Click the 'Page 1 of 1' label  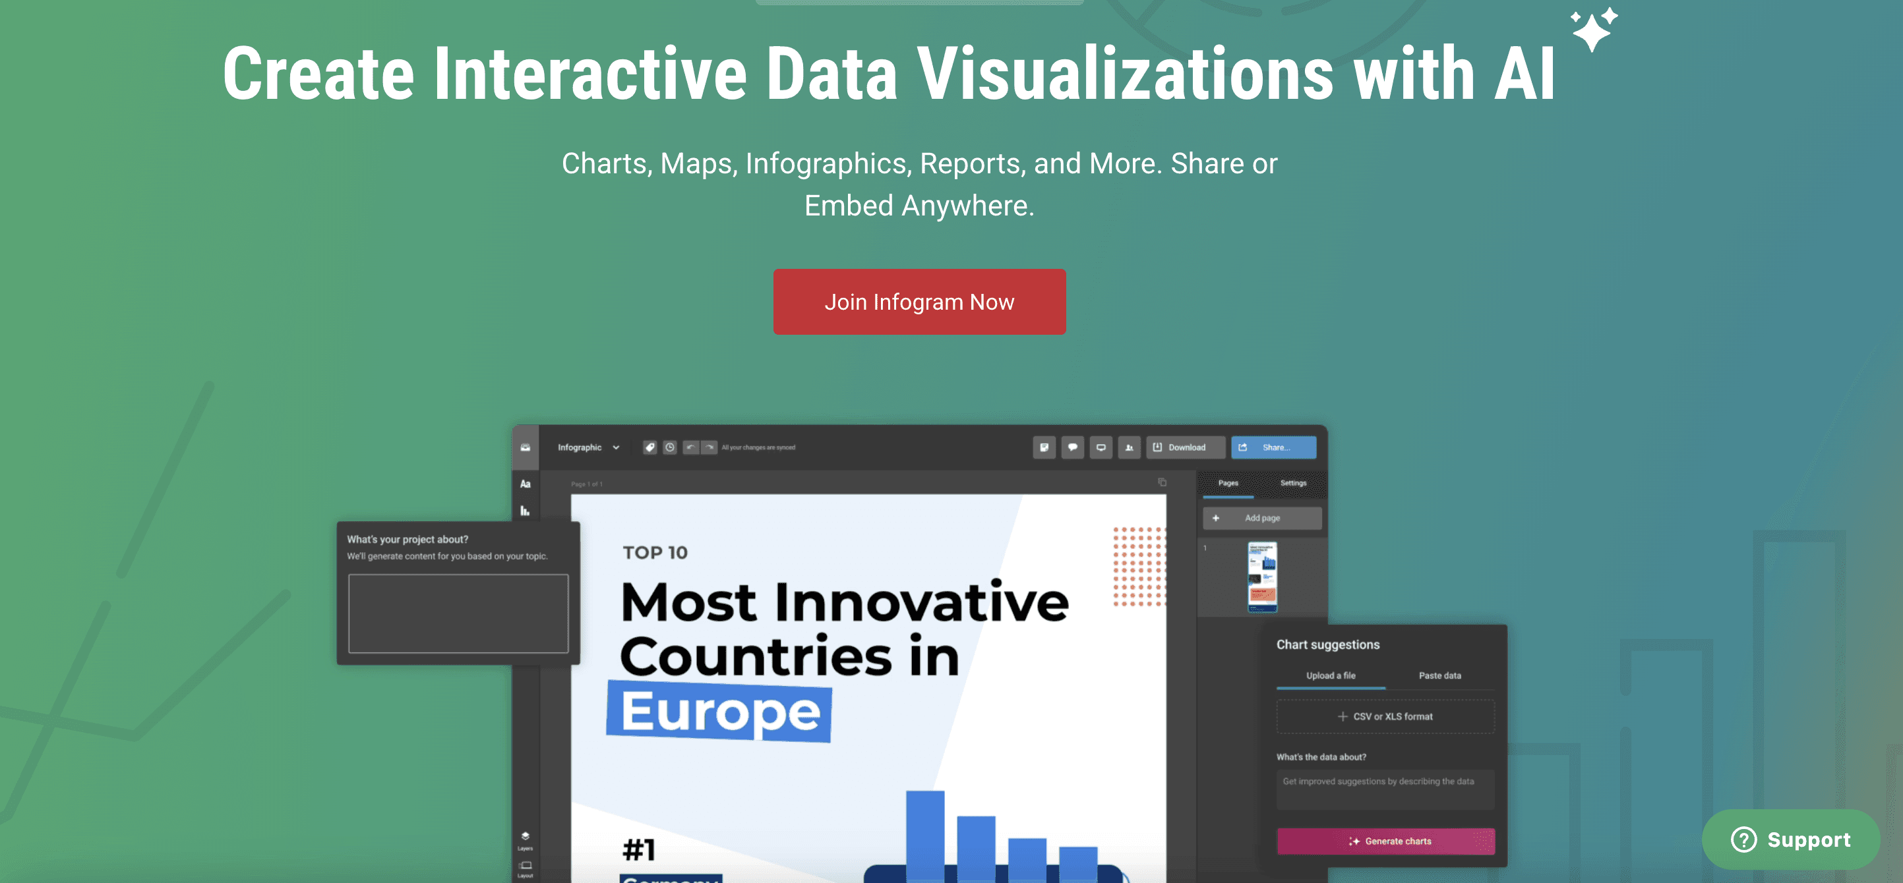(x=587, y=484)
